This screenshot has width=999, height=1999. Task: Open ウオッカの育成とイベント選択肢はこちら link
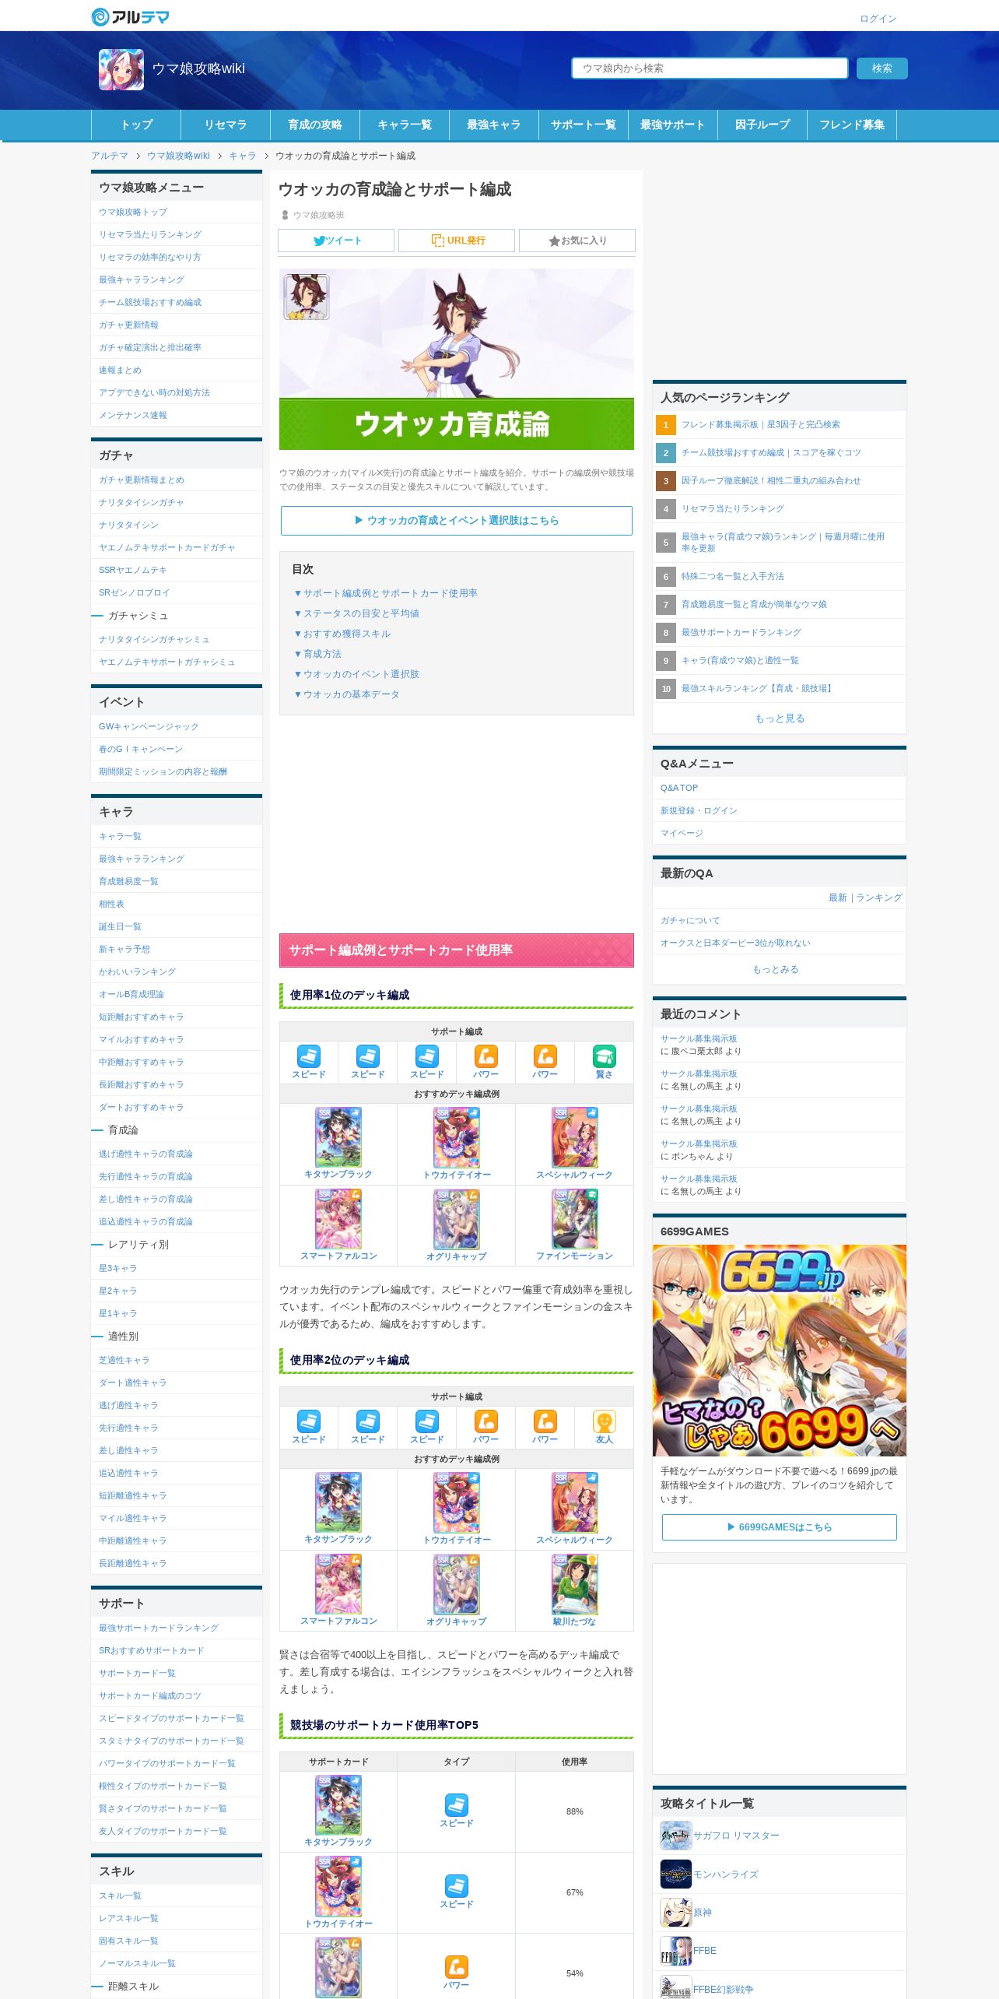(457, 521)
